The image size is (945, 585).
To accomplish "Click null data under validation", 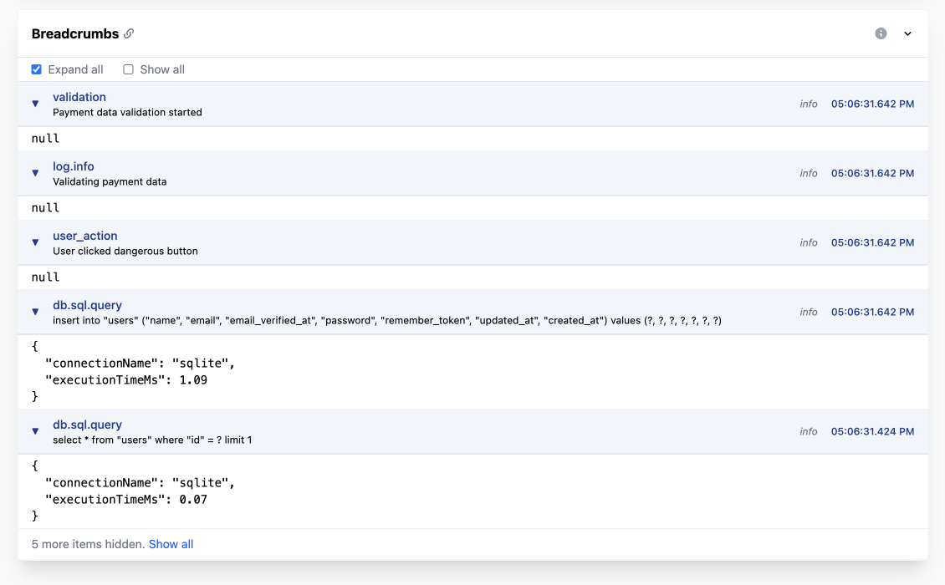I will [45, 139].
